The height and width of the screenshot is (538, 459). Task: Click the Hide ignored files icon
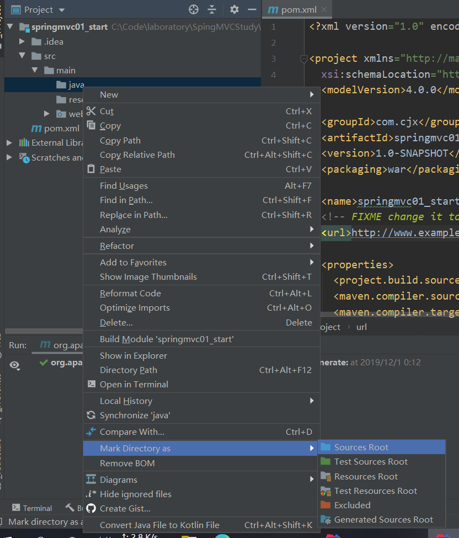[91, 494]
